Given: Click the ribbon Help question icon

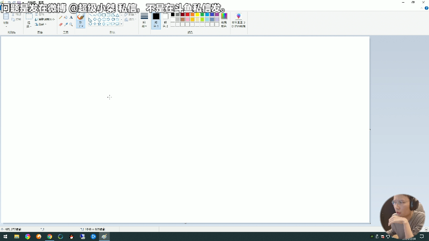Looking at the screenshot, I should tap(426, 8).
